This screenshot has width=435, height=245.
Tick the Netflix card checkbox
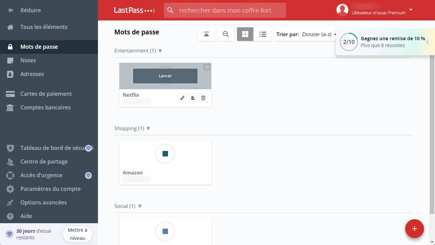207,67
